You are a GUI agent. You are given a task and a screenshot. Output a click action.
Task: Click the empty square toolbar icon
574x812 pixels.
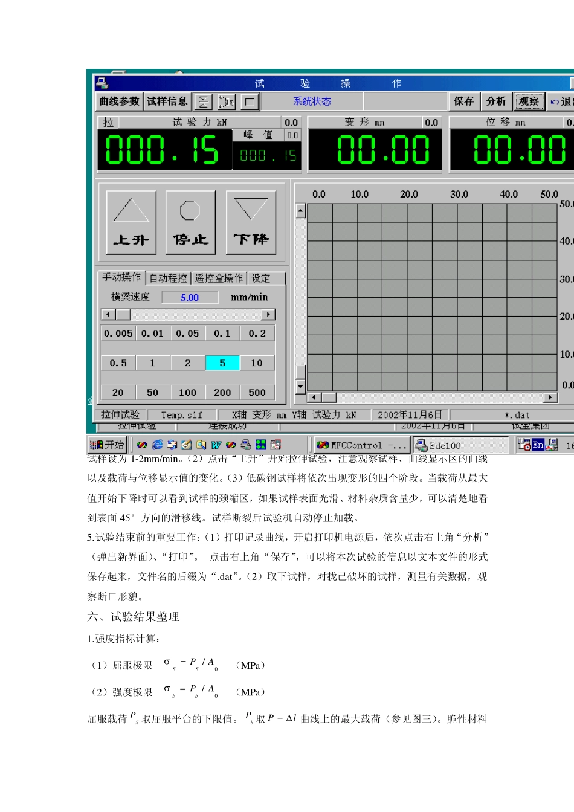point(250,101)
